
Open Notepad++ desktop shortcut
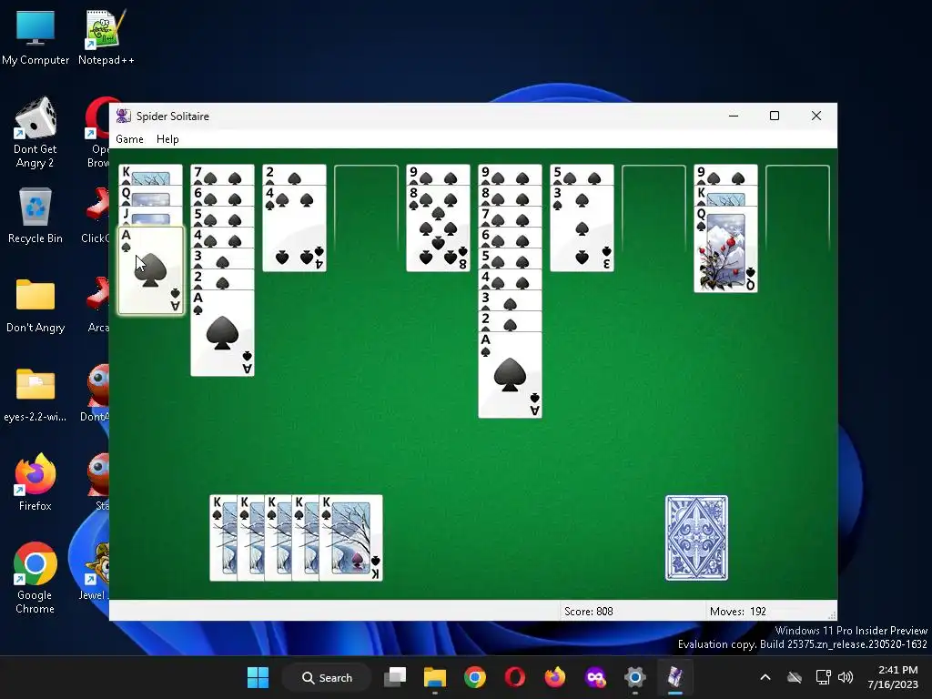point(106,37)
